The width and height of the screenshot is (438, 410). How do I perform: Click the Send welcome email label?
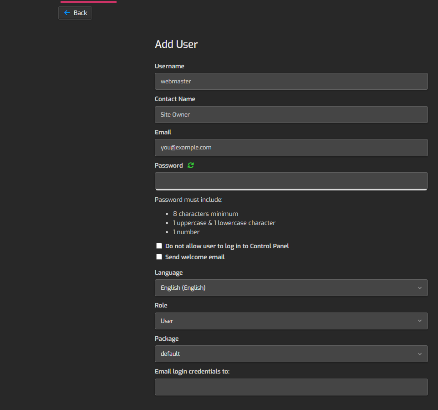coord(195,257)
